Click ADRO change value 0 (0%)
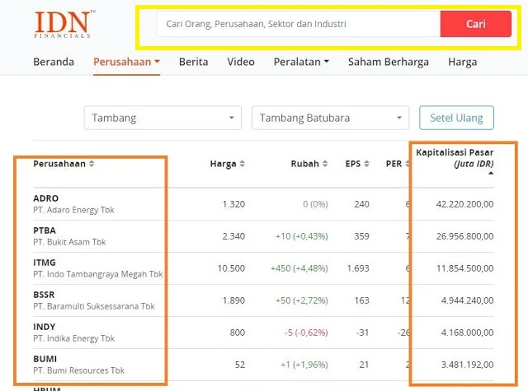This screenshot has height=391, width=528. 315,204
